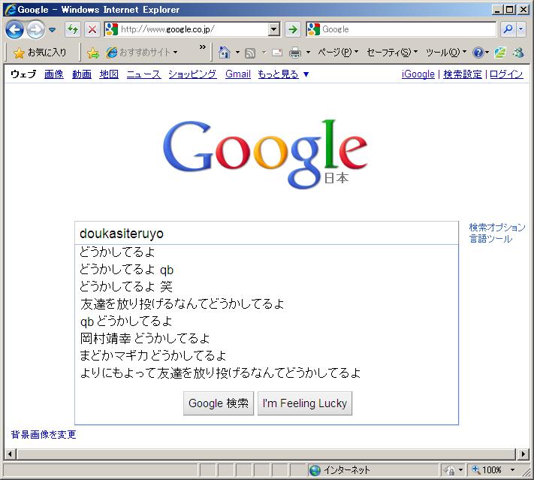
Task: Open the 画像 images link
Action: pyautogui.click(x=54, y=74)
